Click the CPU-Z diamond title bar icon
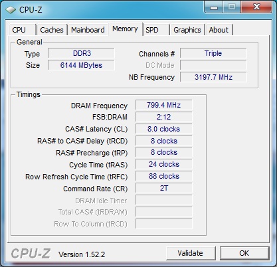277x267 pixels. coord(10,10)
